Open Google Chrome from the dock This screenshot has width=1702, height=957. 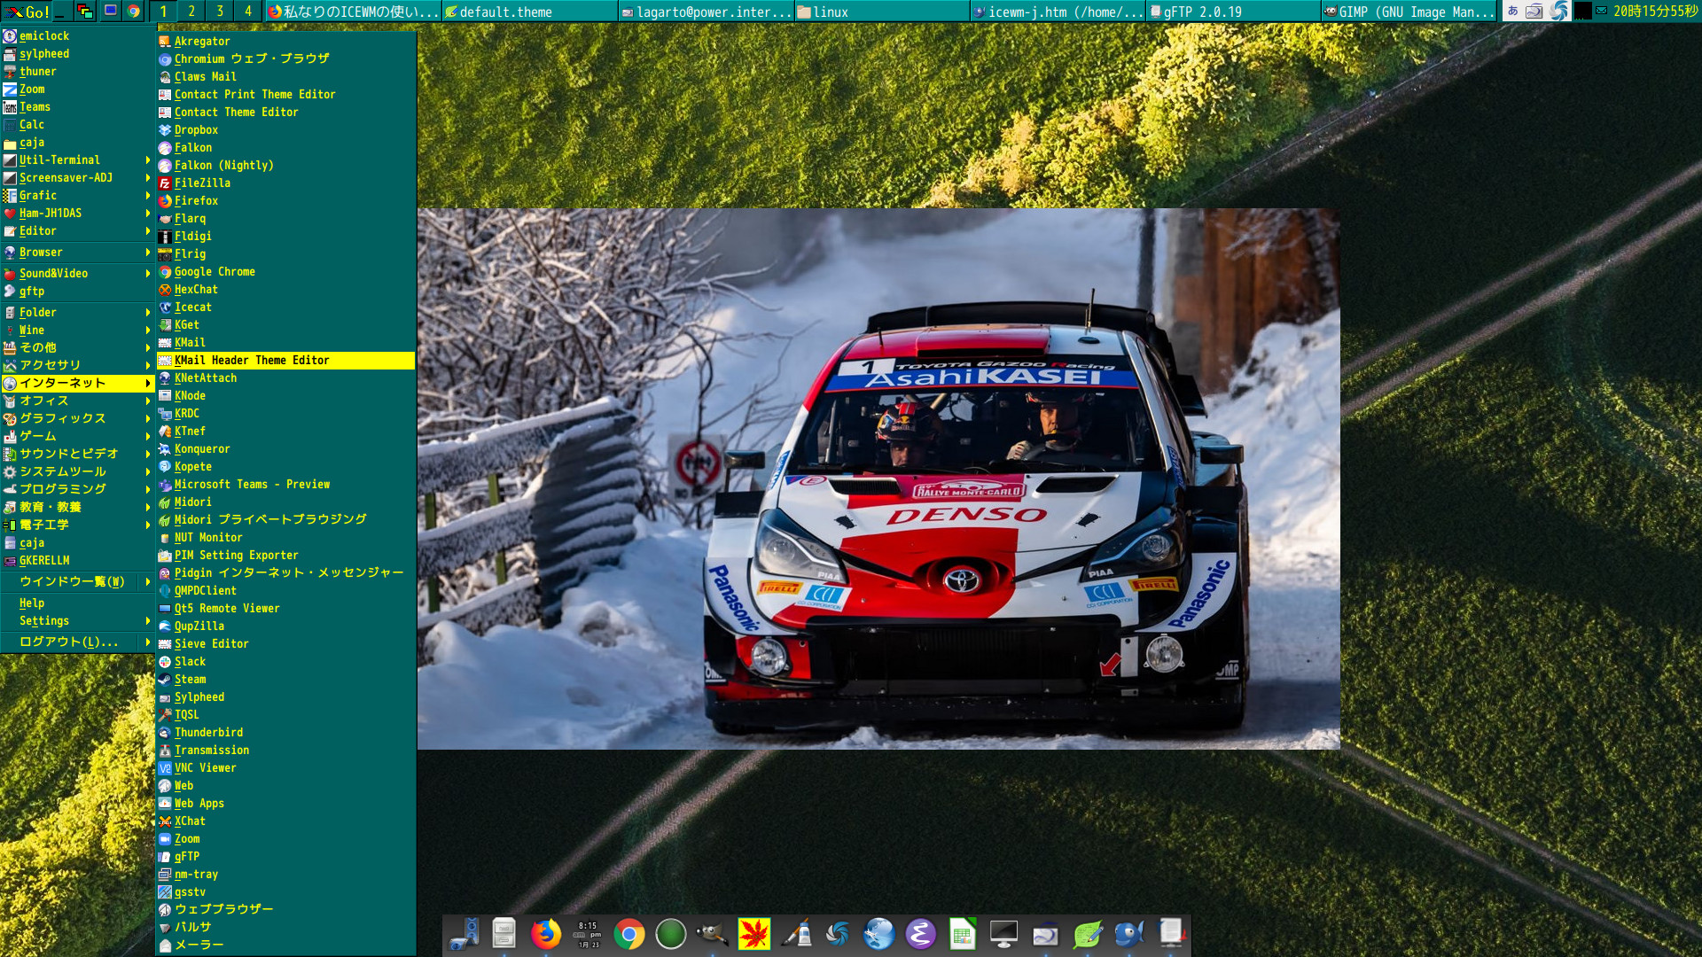coord(628,934)
